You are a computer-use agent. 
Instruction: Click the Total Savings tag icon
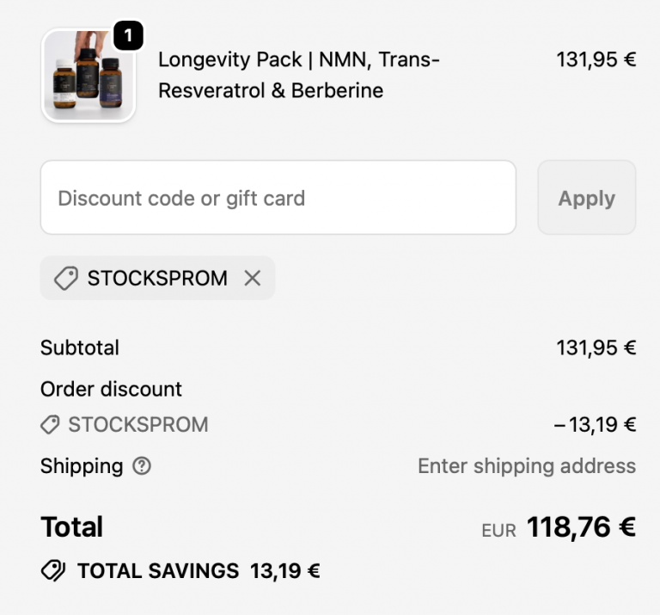pyautogui.click(x=53, y=570)
